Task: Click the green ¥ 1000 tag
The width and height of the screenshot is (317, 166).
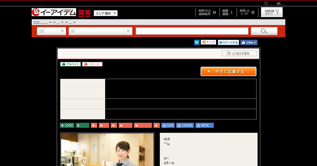Action: tap(67, 125)
